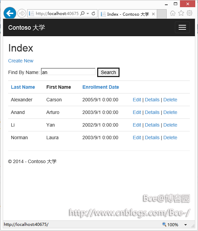Click Delete for the Norman row
The image size is (198, 231).
pyautogui.click(x=170, y=138)
